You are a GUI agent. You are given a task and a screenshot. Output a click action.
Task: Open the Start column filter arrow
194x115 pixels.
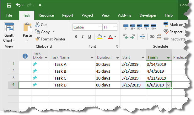pos(143,58)
